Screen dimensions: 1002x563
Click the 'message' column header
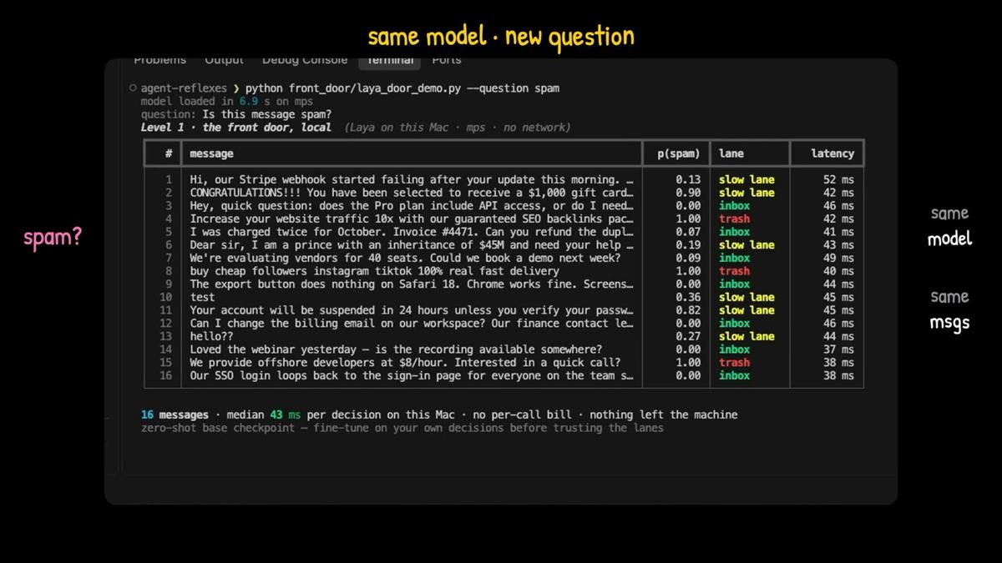(211, 153)
